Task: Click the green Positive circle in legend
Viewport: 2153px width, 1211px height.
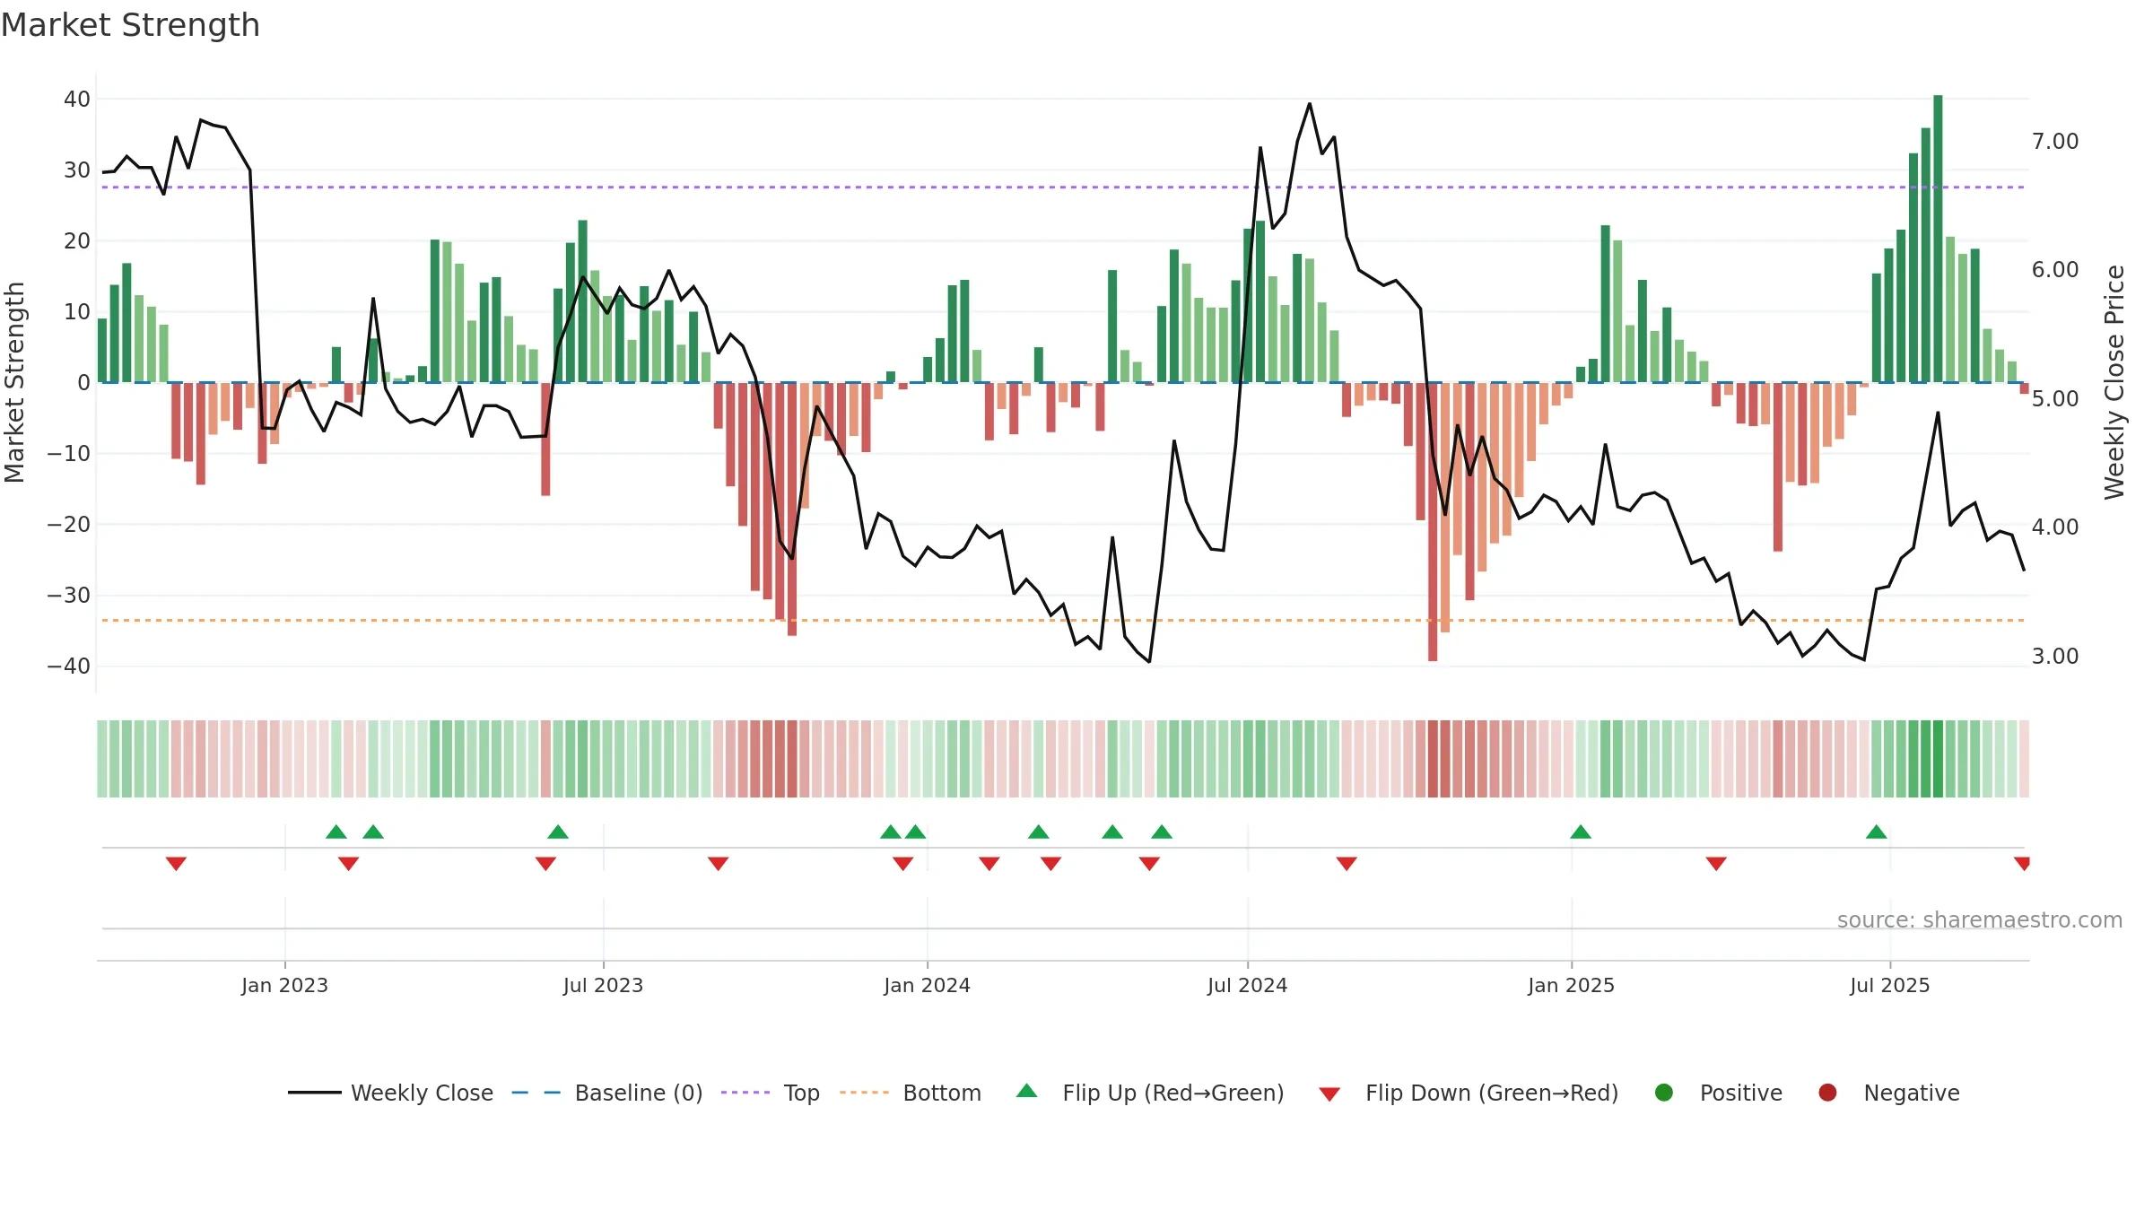Action: point(1664,1093)
